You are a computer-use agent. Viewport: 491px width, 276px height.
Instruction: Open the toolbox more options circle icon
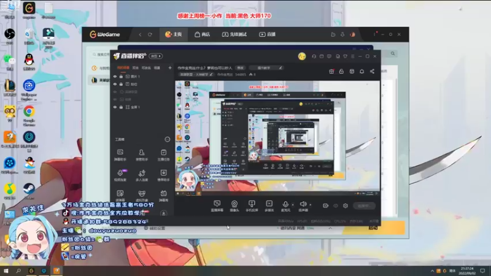click(x=167, y=139)
